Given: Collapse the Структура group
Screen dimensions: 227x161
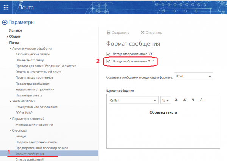Looking at the screenshot, I should coord(11,131).
